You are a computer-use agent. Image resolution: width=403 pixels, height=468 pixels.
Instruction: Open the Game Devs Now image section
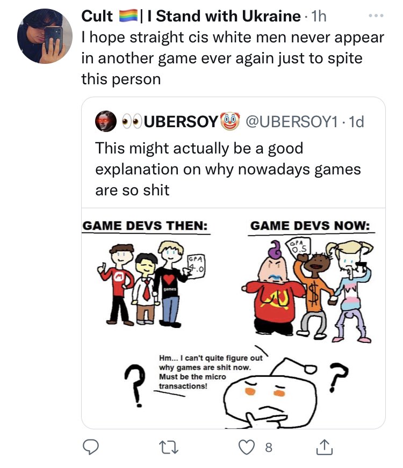(x=310, y=281)
